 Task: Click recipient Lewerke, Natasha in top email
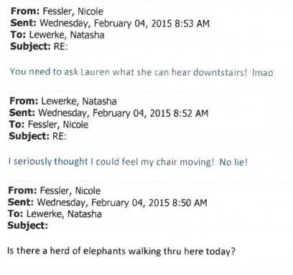(67, 35)
